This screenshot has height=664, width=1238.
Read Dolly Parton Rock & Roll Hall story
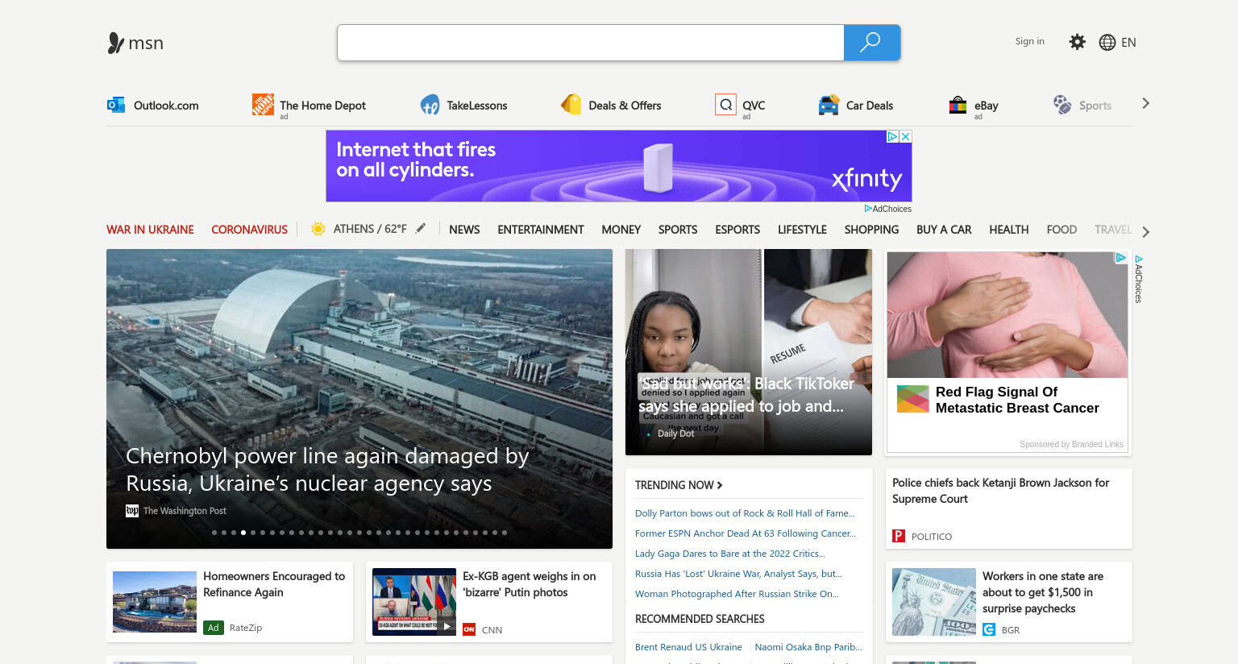click(x=745, y=513)
